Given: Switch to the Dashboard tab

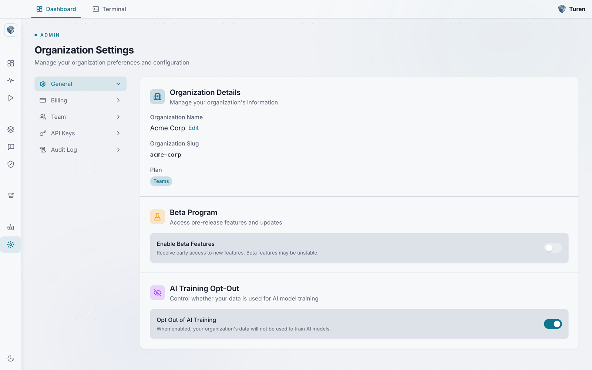Looking at the screenshot, I should [56, 9].
